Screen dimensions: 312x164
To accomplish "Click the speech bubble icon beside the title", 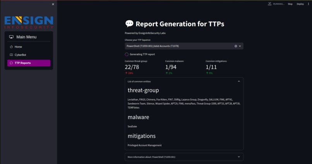I will [x=129, y=24].
